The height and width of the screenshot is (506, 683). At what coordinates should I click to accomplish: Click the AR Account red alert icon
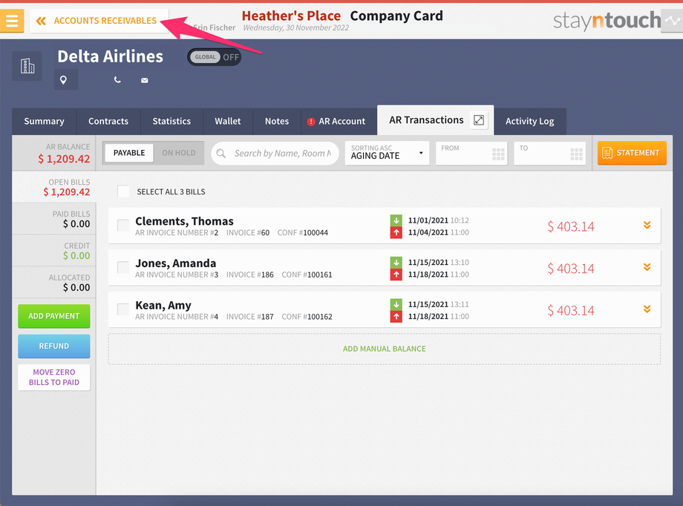click(310, 122)
